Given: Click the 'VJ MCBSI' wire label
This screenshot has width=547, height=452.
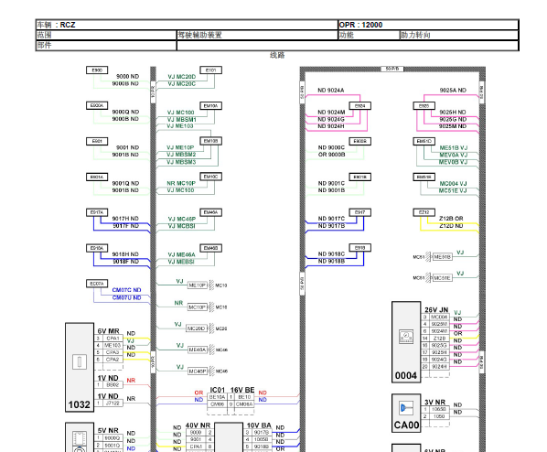Looking at the screenshot, I should [x=182, y=226].
